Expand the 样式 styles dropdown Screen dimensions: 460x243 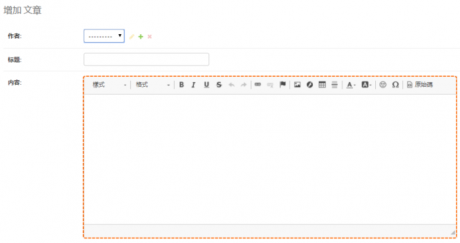[109, 85]
